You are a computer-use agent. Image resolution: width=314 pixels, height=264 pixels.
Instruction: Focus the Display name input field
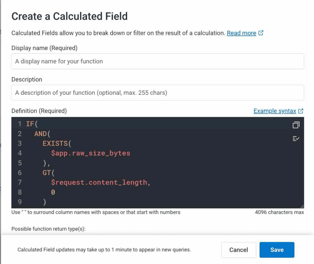[x=158, y=61]
